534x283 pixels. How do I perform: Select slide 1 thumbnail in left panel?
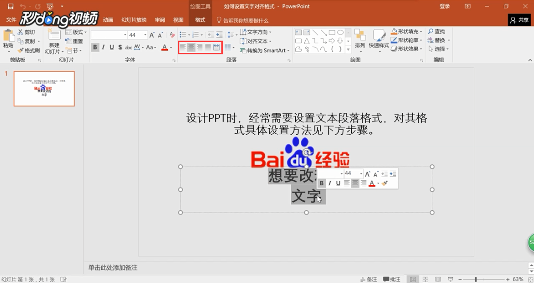[x=44, y=89]
